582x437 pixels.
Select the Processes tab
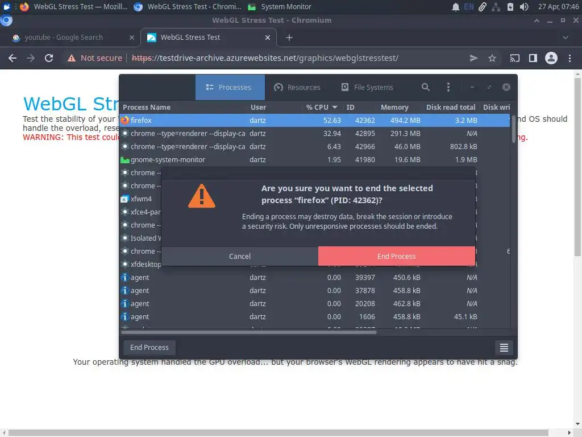coord(230,87)
